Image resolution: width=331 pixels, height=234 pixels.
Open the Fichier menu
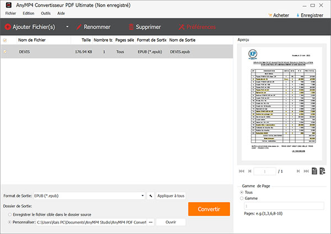[x=10, y=13]
